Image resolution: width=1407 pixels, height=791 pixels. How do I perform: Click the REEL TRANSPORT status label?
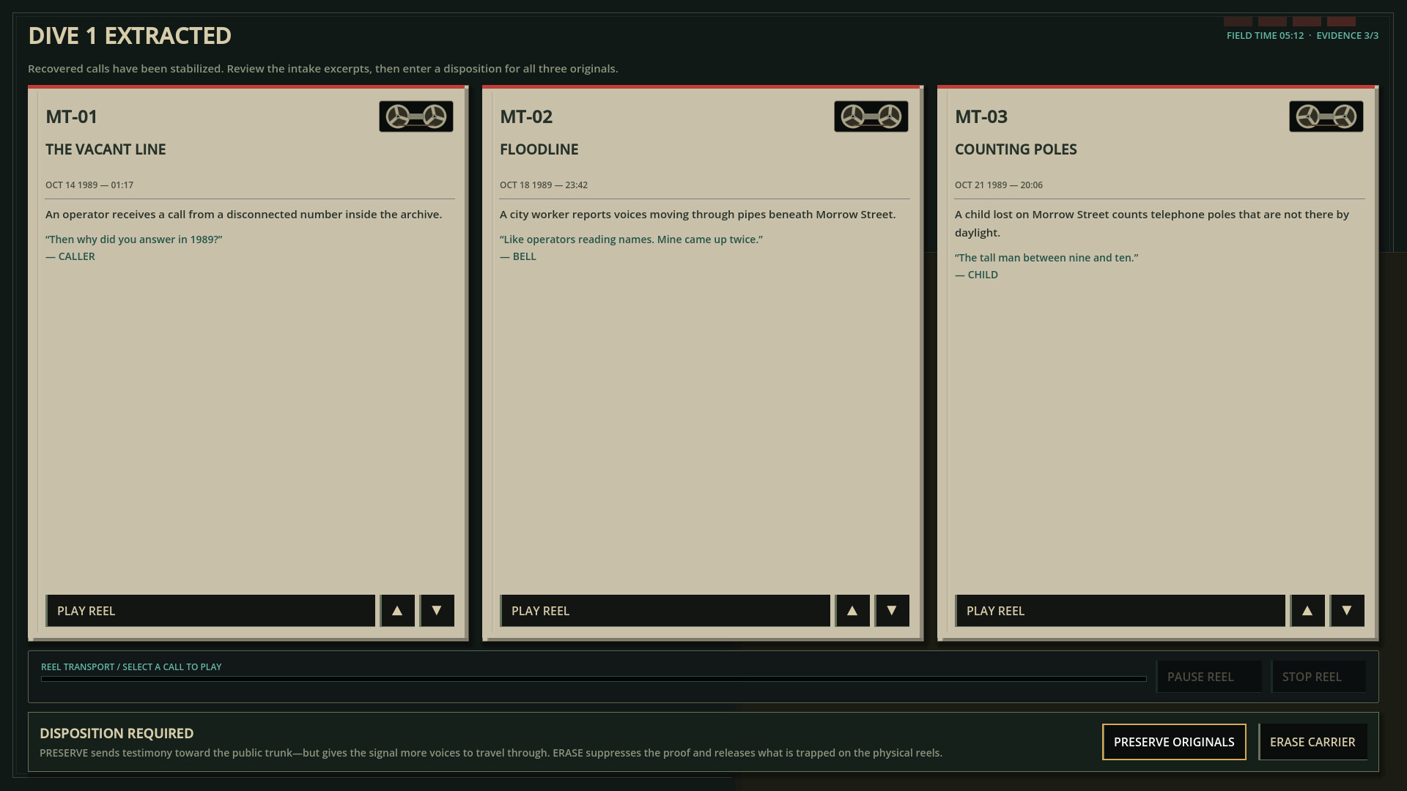[131, 667]
